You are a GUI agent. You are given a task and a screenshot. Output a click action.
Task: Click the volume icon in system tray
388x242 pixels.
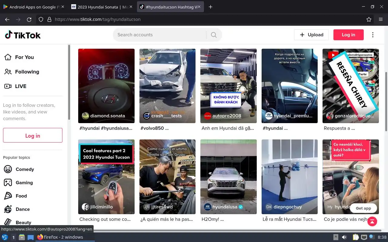(344, 237)
